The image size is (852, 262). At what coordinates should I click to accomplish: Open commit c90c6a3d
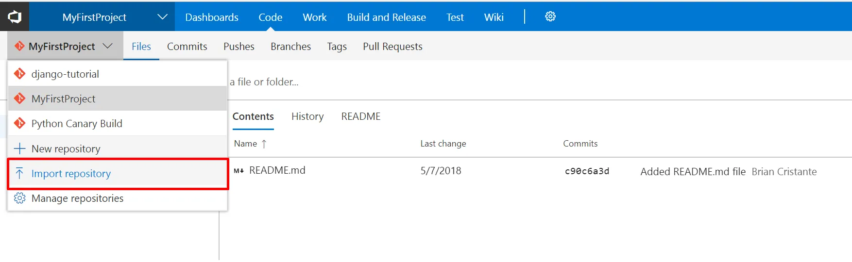587,171
